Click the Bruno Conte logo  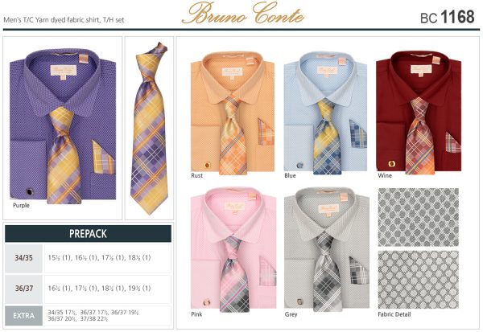(x=243, y=13)
